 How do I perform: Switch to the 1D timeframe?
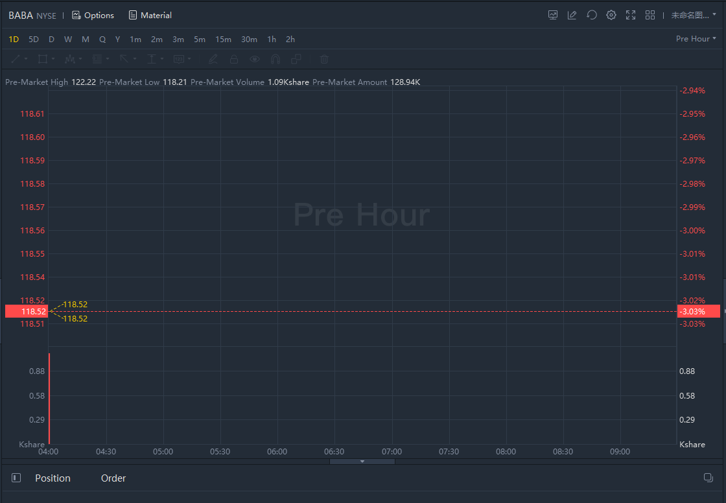point(14,40)
